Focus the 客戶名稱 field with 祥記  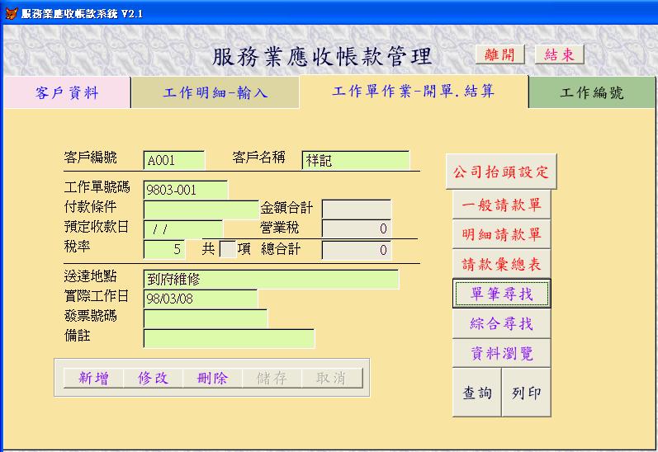pyautogui.click(x=356, y=160)
